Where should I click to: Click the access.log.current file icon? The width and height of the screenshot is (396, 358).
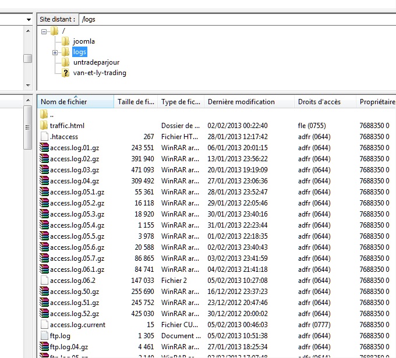[x=45, y=325]
